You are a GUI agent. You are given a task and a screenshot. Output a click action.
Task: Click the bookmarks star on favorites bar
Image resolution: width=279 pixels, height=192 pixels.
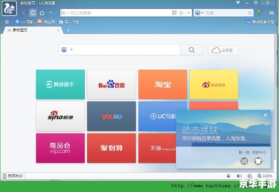tap(7, 22)
